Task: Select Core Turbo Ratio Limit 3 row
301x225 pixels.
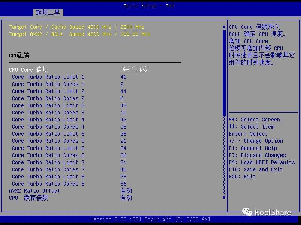Action: click(69, 105)
